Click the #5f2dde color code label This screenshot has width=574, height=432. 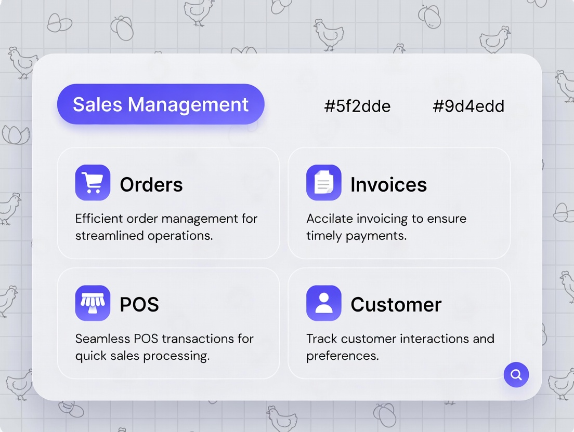(357, 106)
